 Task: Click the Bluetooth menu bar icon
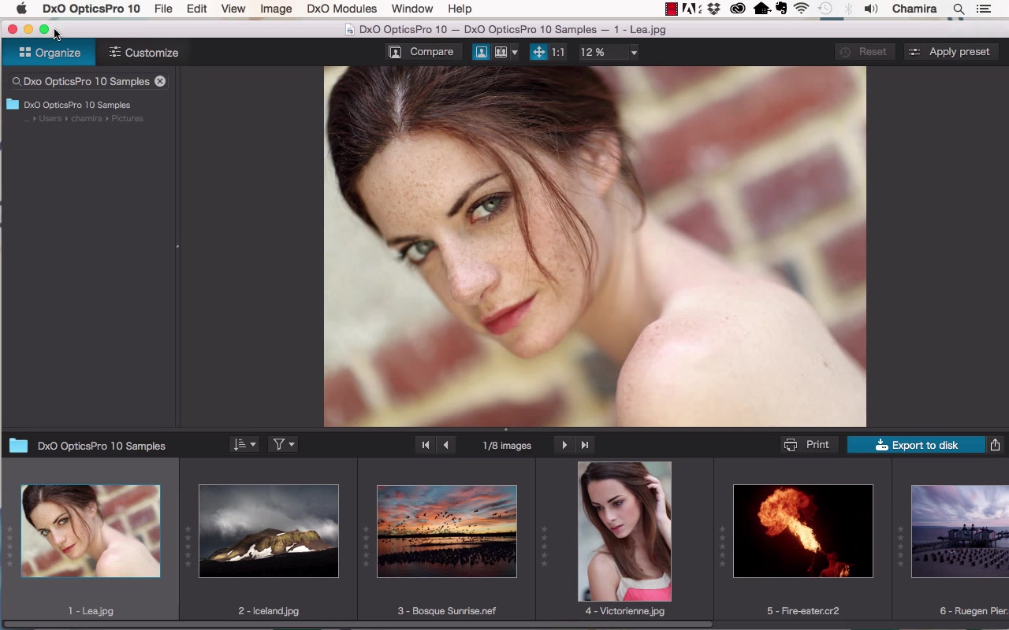tap(849, 9)
